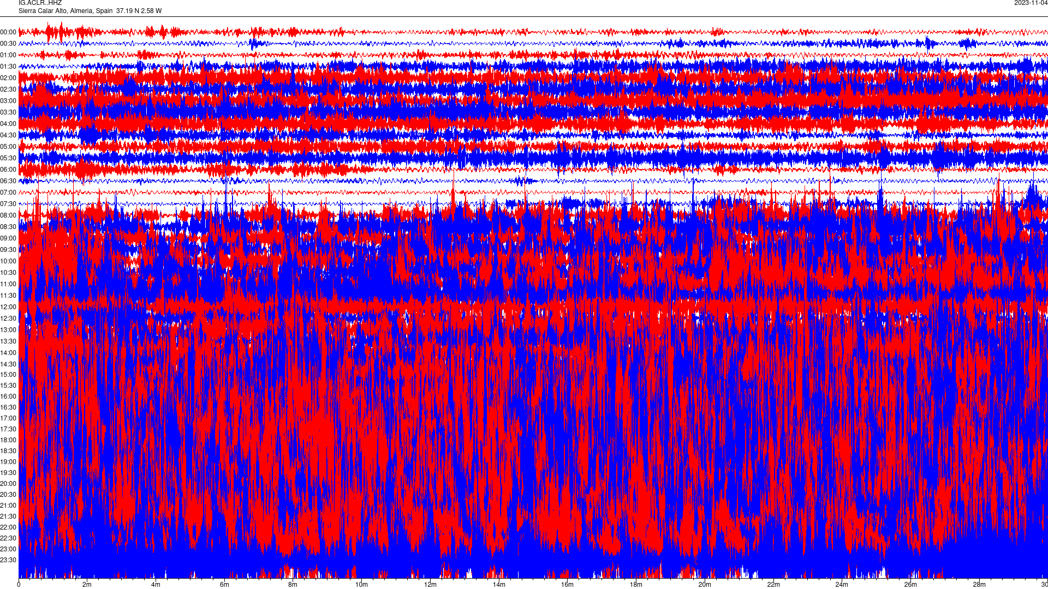Viewport: 1048px width, 589px height.
Task: Select the 02:30 time row label
Action: (8, 89)
